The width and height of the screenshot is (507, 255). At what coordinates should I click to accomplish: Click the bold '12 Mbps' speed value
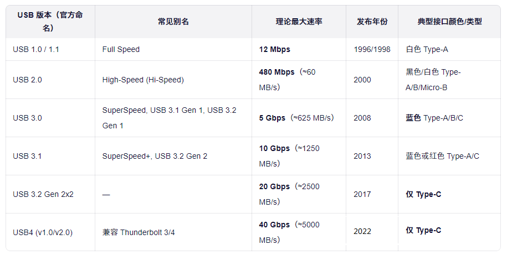[x=274, y=49]
